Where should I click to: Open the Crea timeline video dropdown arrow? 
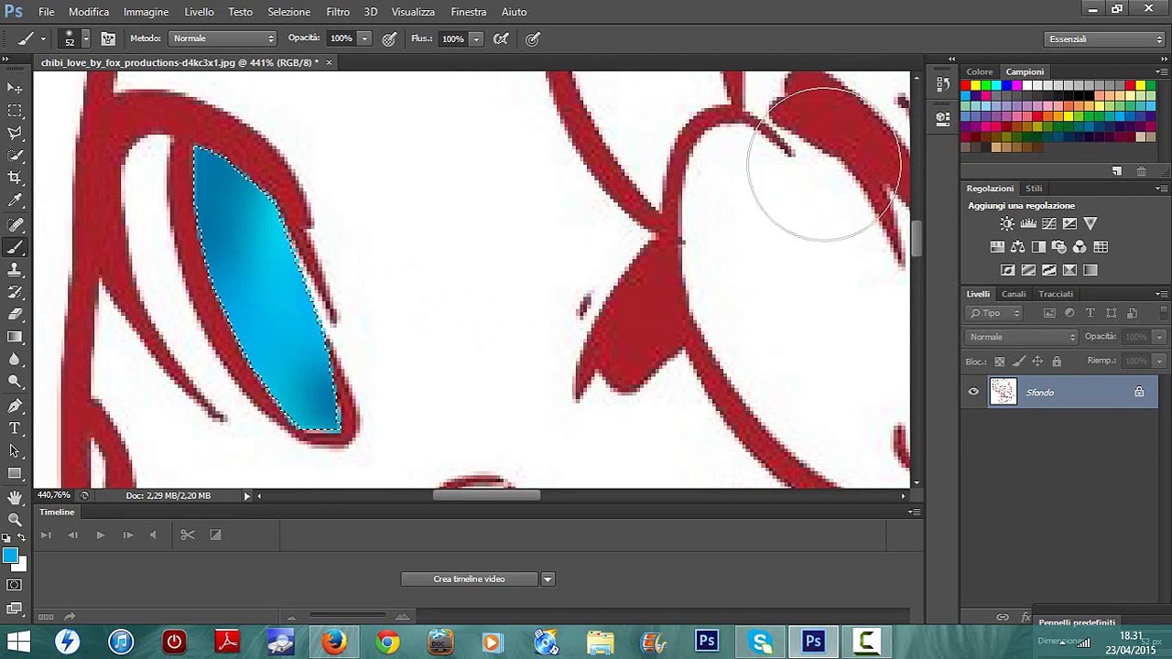(x=548, y=579)
